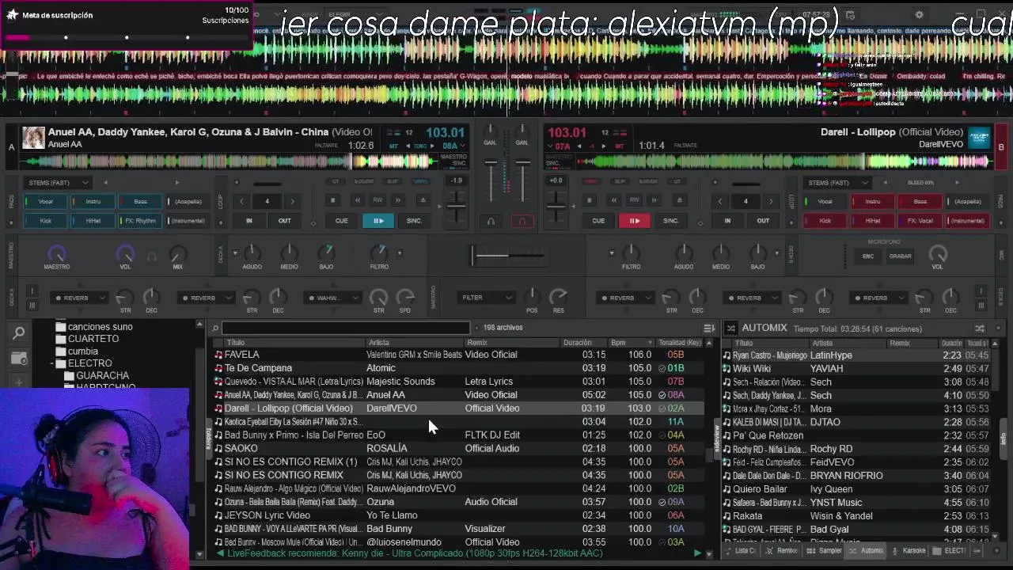Viewport: 1013px width, 570px height.
Task: Click the deck A play/pause button
Action: click(378, 221)
